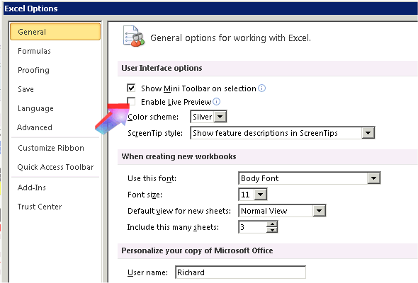
Task: Click the User name field containing Richard
Action: tap(240, 272)
